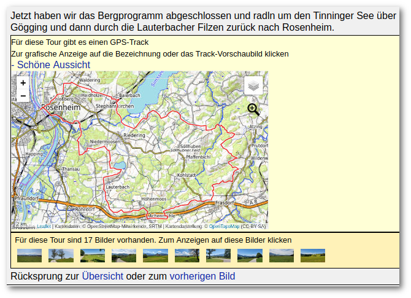Zoom in the map with plus button
This screenshot has width=411, height=298.
[23, 83]
